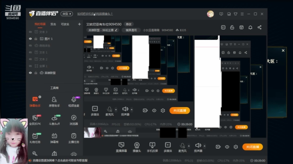
Task: Show the 全屏 1 source layer
Action: 30,66
